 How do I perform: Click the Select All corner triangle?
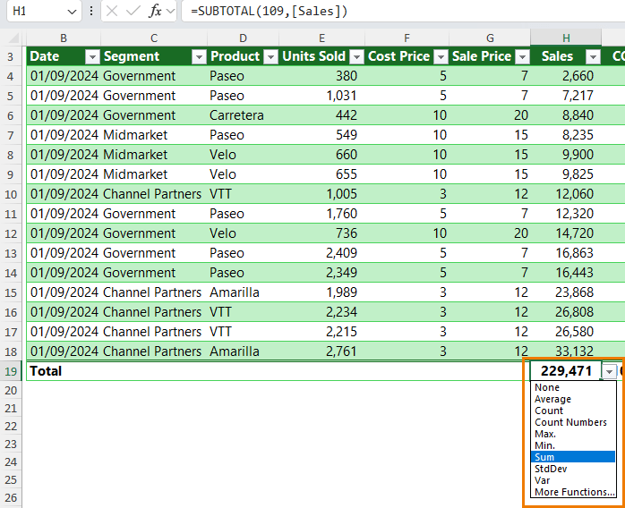click(x=13, y=38)
